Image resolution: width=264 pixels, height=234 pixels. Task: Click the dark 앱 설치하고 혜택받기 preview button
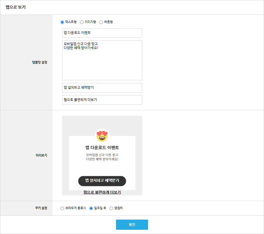(102, 181)
